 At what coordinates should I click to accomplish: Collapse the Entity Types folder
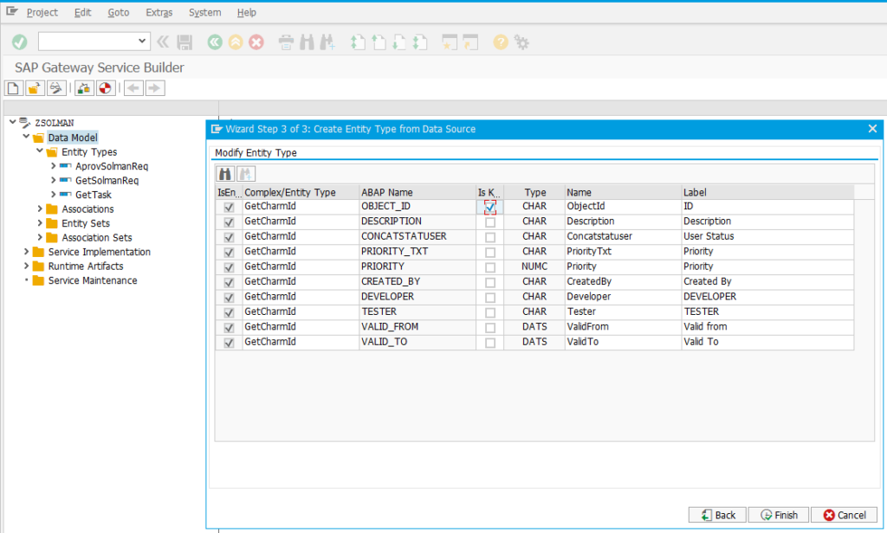(40, 151)
